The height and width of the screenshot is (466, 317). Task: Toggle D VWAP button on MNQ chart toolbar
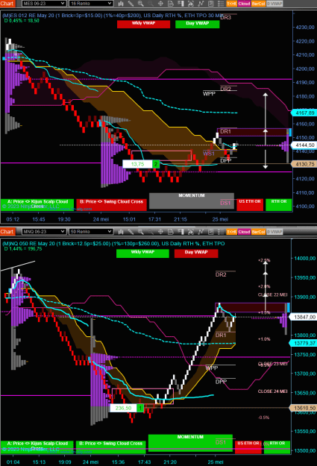[274, 232]
